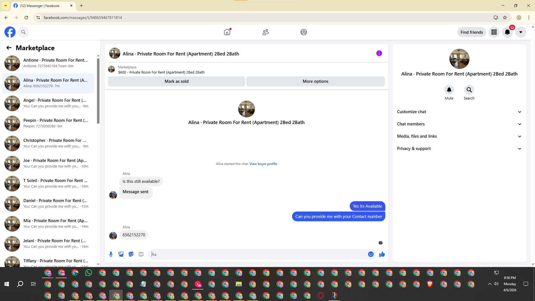Image resolution: width=535 pixels, height=301 pixels.
Task: Open Jelani's room rental conversation
Action: point(48,244)
